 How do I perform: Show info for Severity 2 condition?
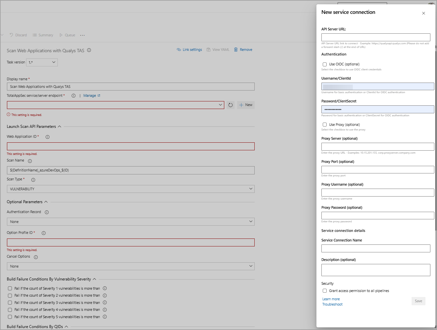click(x=105, y=295)
